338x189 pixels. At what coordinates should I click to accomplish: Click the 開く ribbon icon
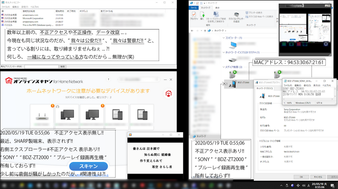coord(202,16)
